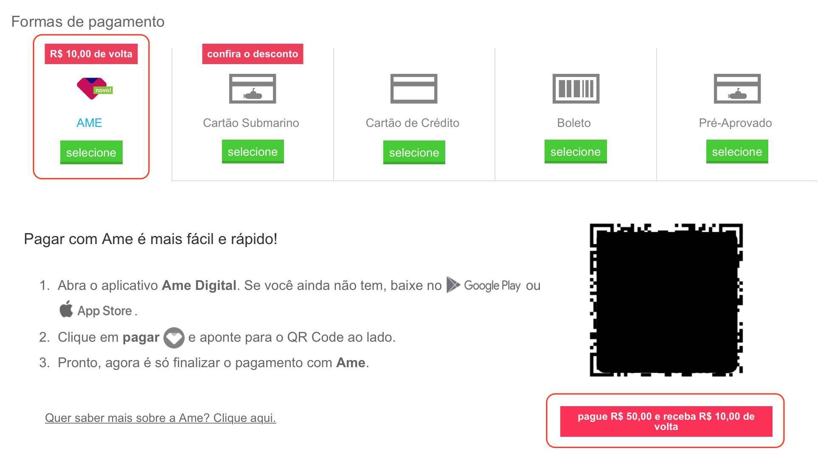Image resolution: width=826 pixels, height=472 pixels.
Task: Click the Boleto payment option label
Action: pos(574,123)
